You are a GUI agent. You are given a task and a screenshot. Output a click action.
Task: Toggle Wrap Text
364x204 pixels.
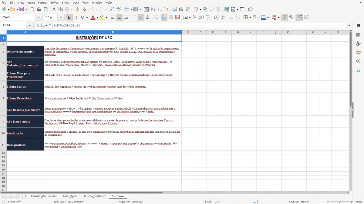tap(156, 18)
